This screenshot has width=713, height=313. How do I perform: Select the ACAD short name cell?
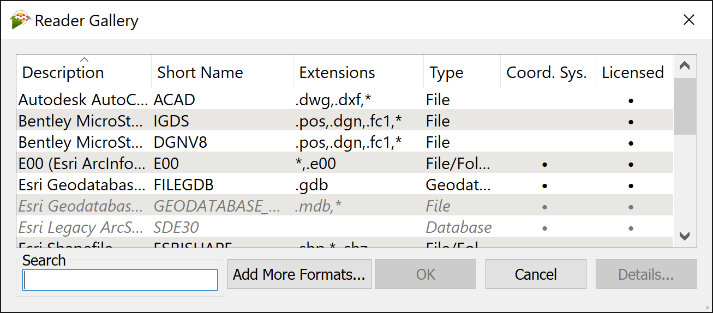point(175,100)
